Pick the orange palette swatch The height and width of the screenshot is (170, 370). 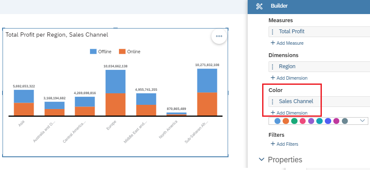click(x=286, y=121)
